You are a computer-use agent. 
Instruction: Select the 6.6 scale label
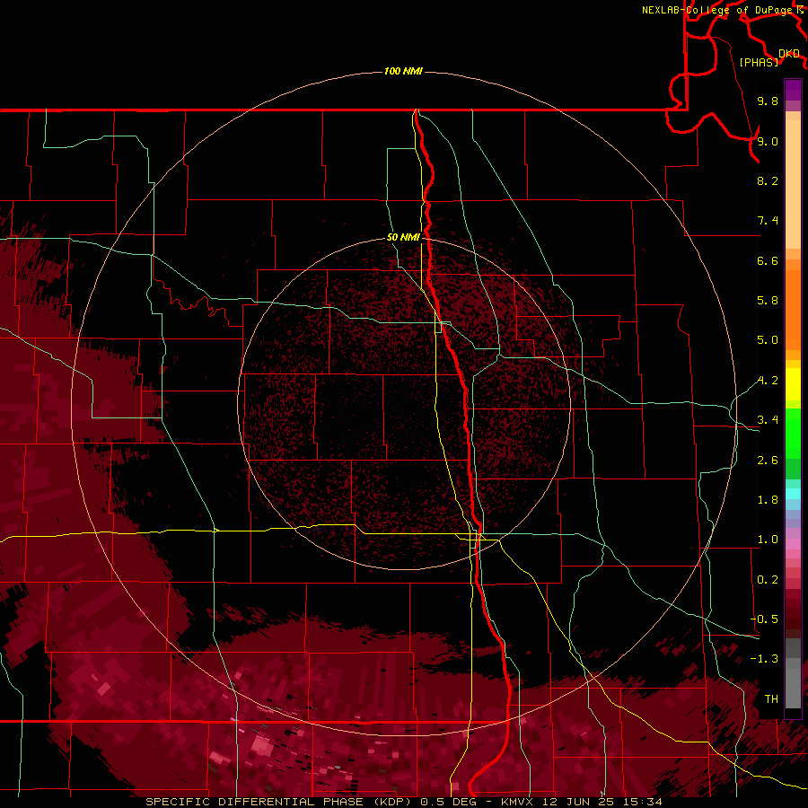[768, 260]
